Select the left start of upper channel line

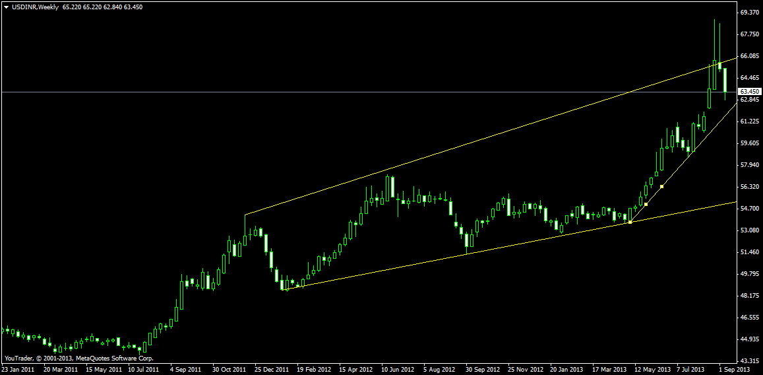pos(245,215)
